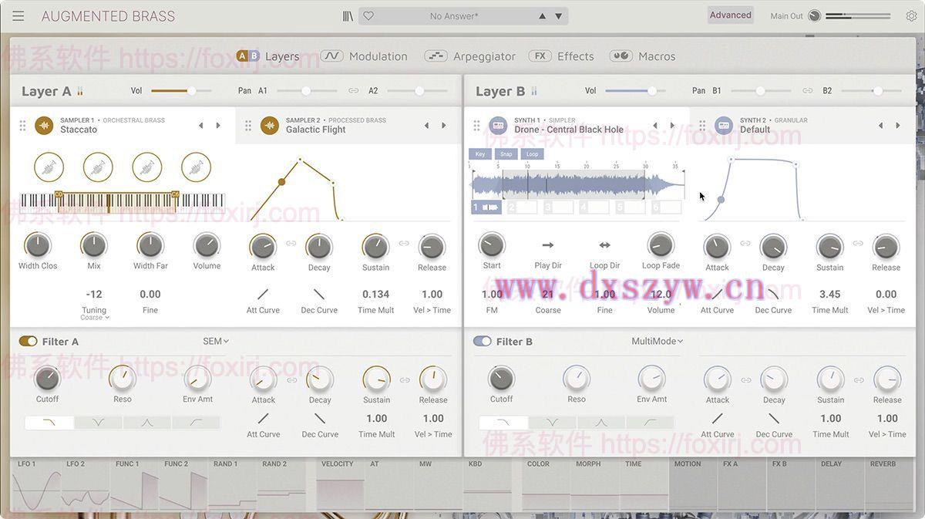Open the preset browser library icon
Image resolution: width=925 pixels, height=519 pixels.
348,16
